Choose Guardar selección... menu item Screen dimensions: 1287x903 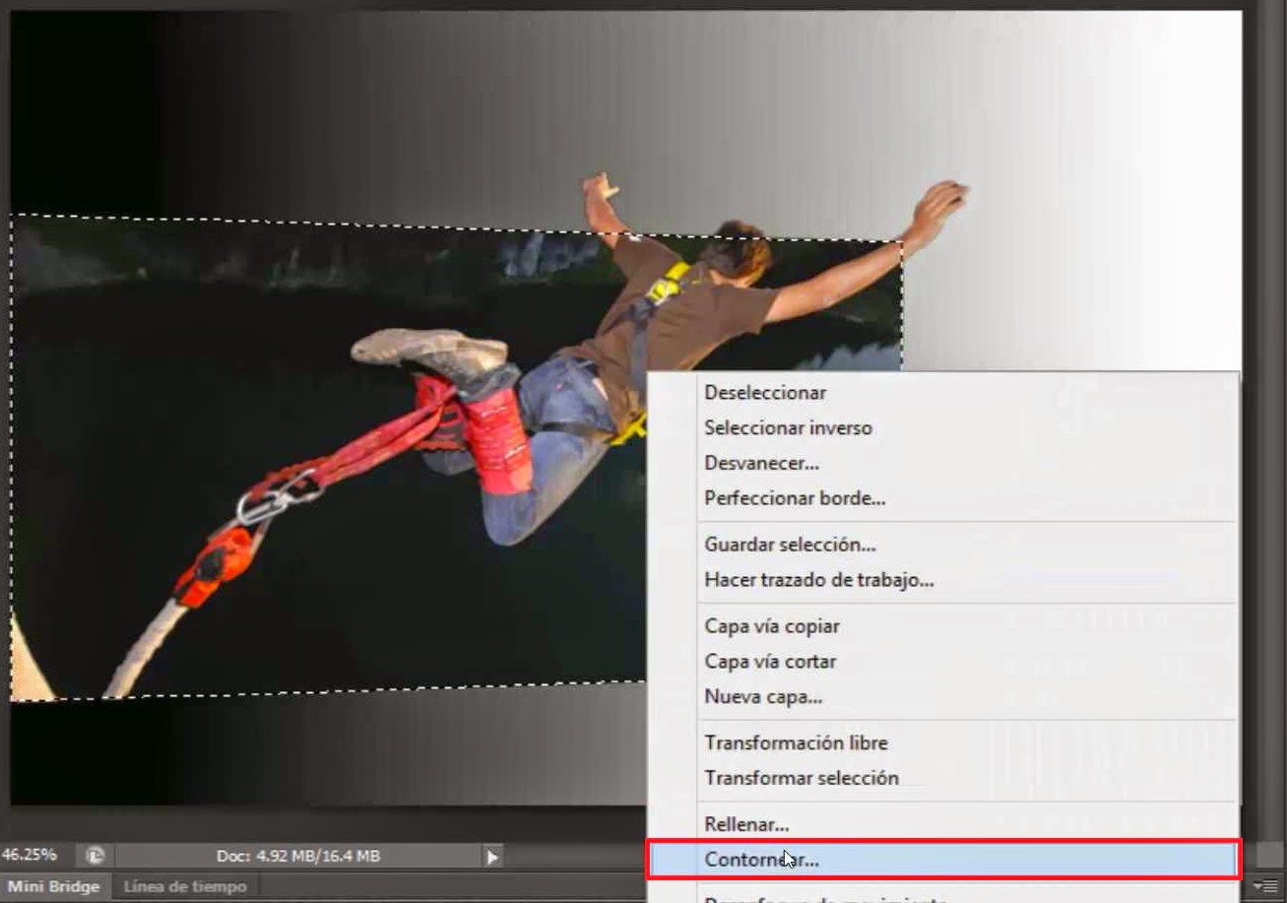tap(942, 545)
